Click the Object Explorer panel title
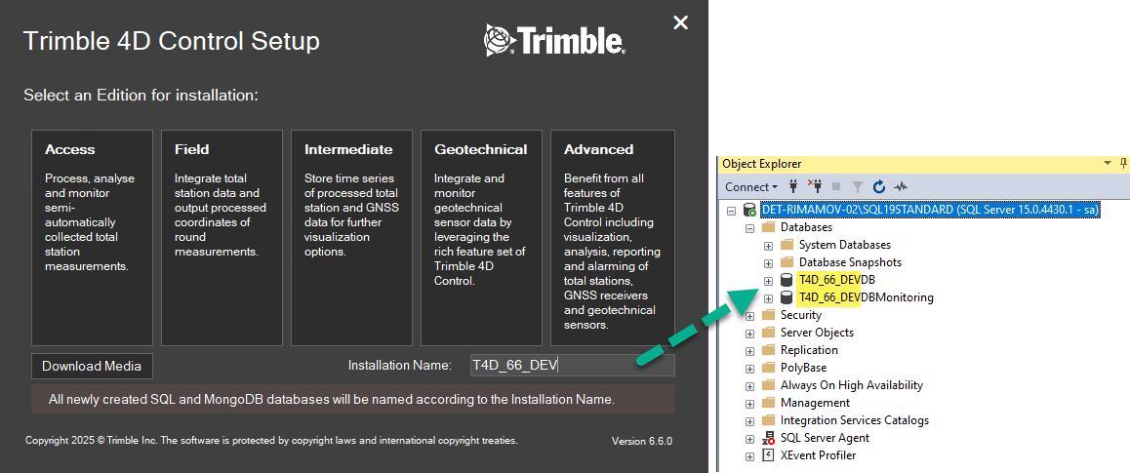This screenshot has width=1130, height=473. tap(761, 164)
